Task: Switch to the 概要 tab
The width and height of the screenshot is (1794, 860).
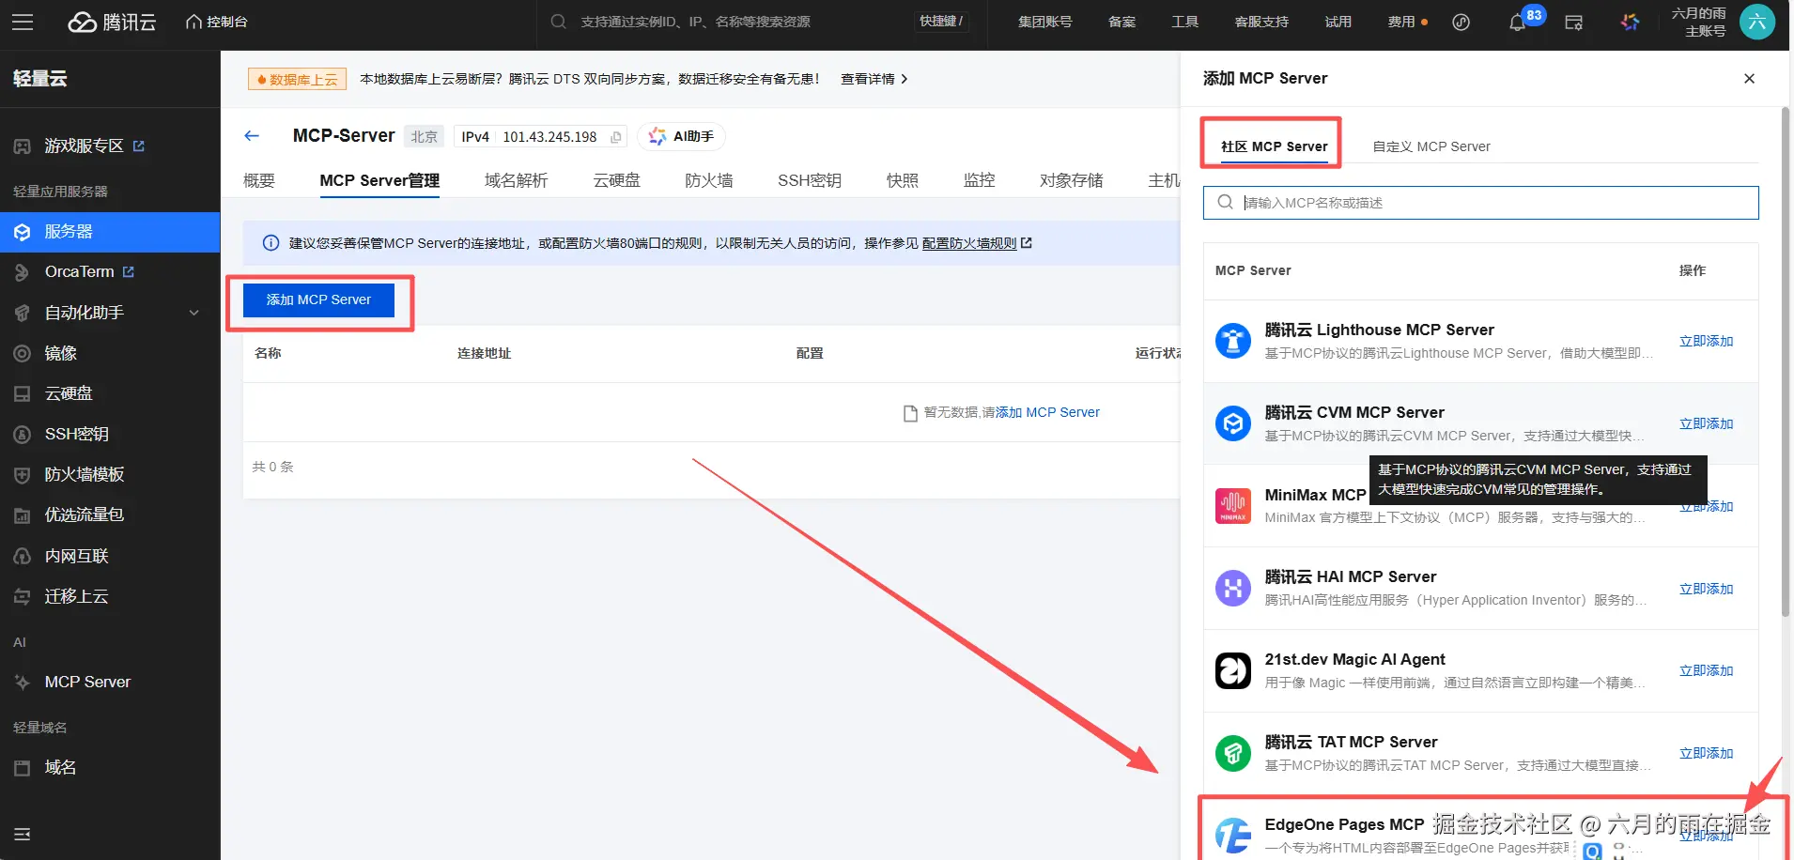Action: tap(259, 180)
